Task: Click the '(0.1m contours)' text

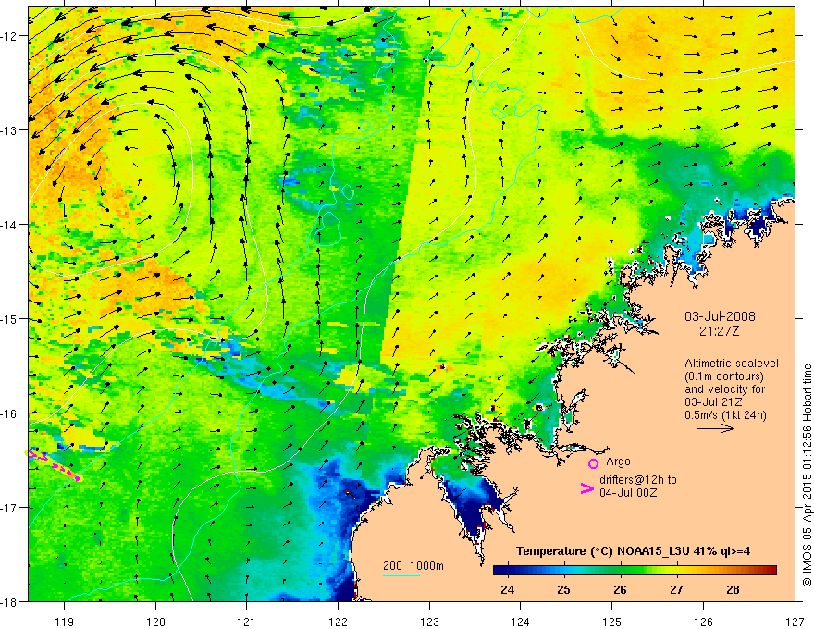Action: 724,376
